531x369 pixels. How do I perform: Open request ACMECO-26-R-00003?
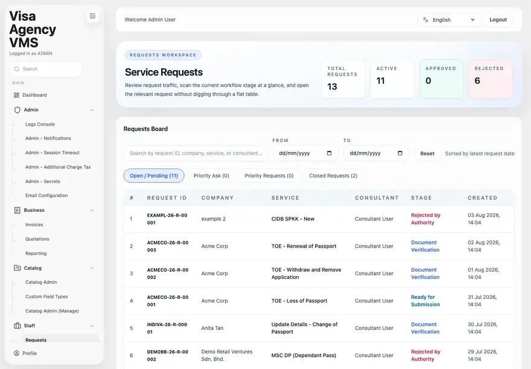pyautogui.click(x=168, y=246)
